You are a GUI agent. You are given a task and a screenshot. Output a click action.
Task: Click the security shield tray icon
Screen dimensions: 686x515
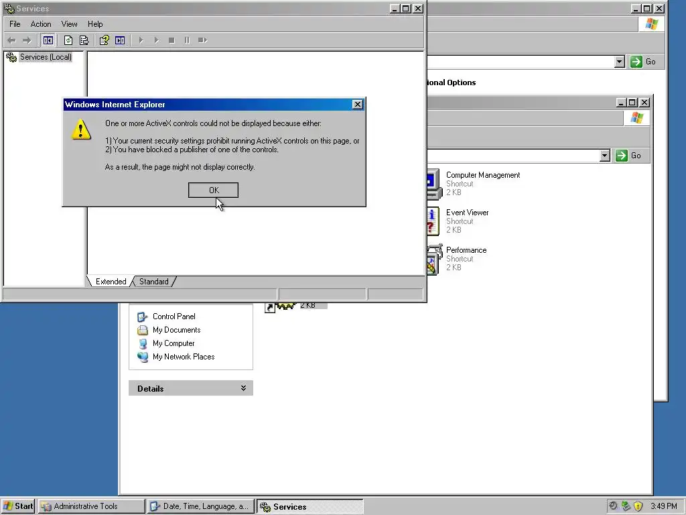click(638, 506)
